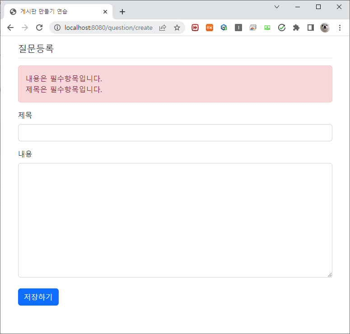Click the browser back arrow

tap(10, 28)
